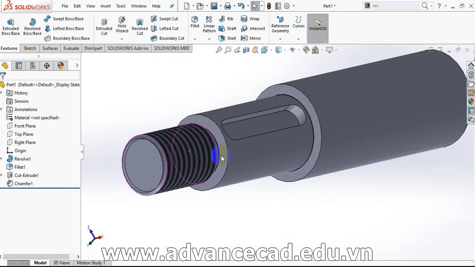Viewport: 475px width, 267px height.
Task: Switch to the 3D Views tab
Action: 61,263
